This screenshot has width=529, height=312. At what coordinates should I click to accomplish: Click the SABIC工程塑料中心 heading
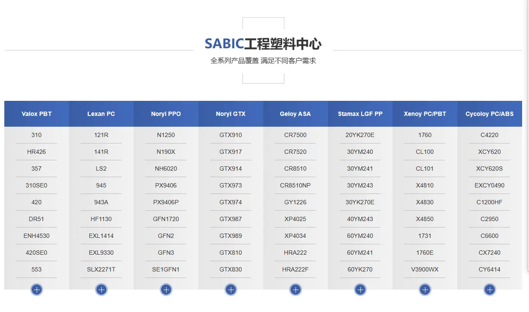click(x=263, y=44)
